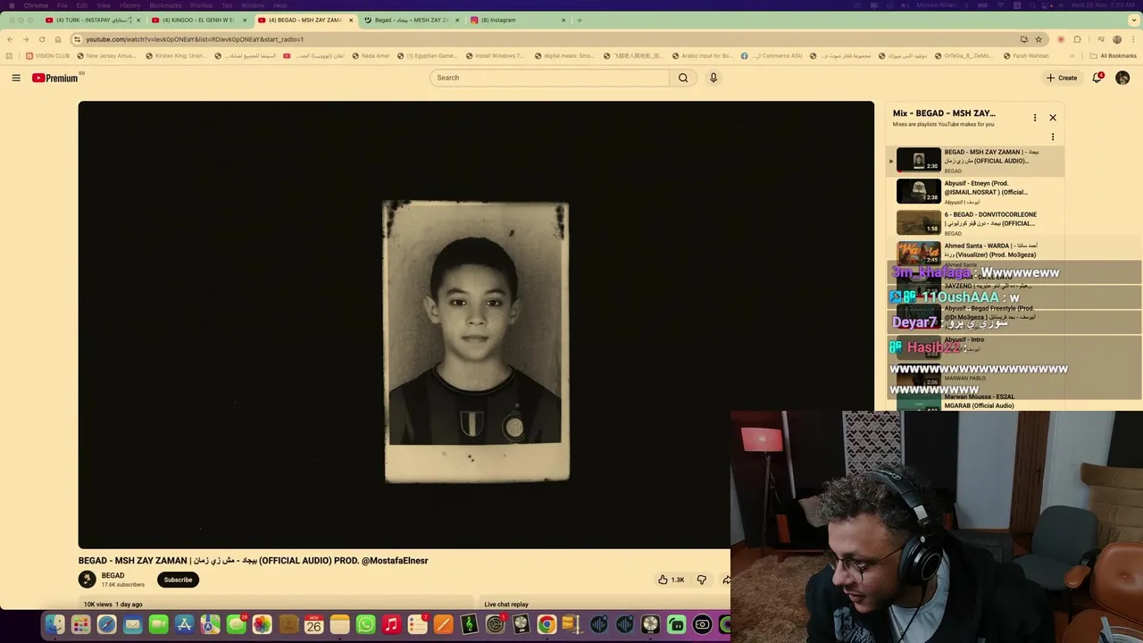1143x643 pixels.
Task: Click the magnifier search button
Action: (683, 78)
